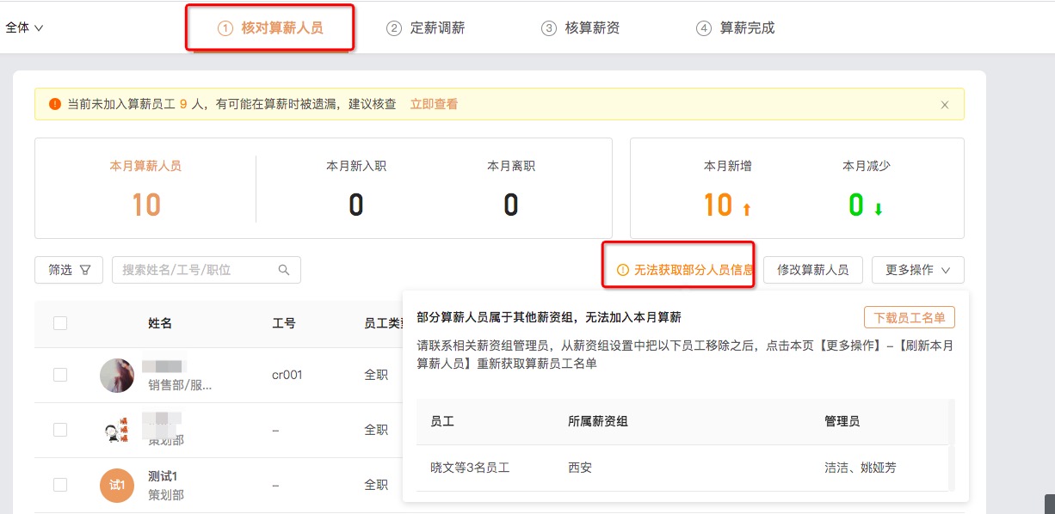
Task: Download list via 下载员工名单 button
Action: click(909, 317)
